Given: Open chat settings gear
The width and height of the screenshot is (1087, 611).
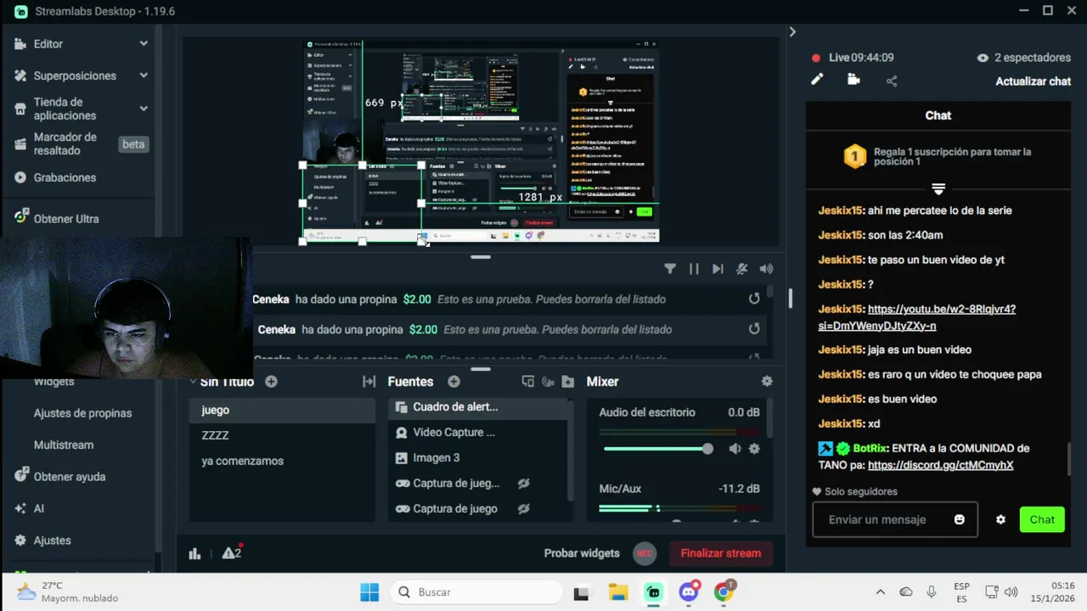Looking at the screenshot, I should click(x=1000, y=519).
